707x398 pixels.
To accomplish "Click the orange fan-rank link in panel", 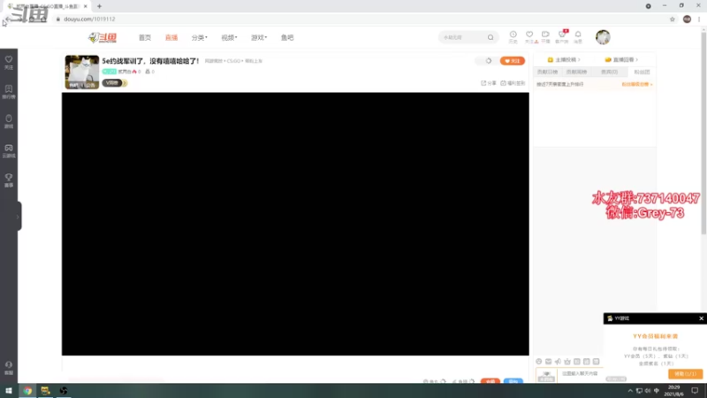I will point(636,84).
